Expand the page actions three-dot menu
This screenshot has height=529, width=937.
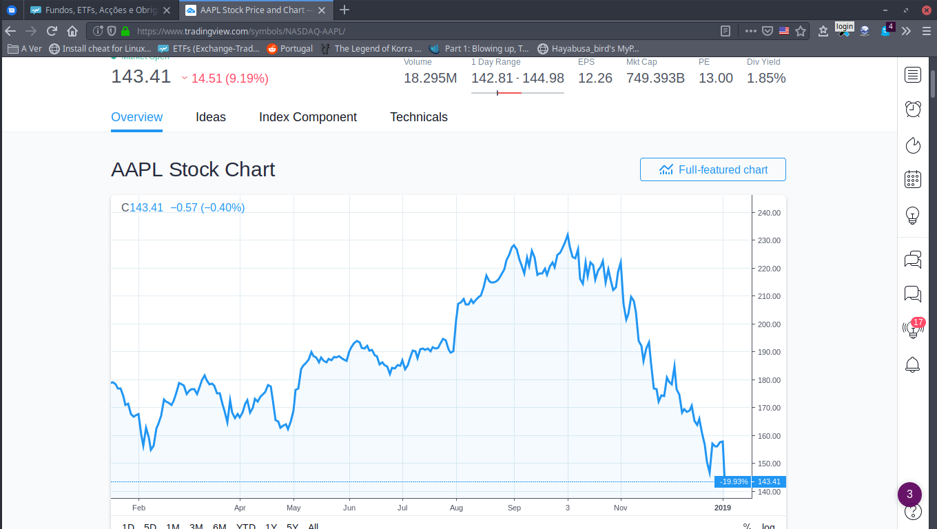click(750, 31)
